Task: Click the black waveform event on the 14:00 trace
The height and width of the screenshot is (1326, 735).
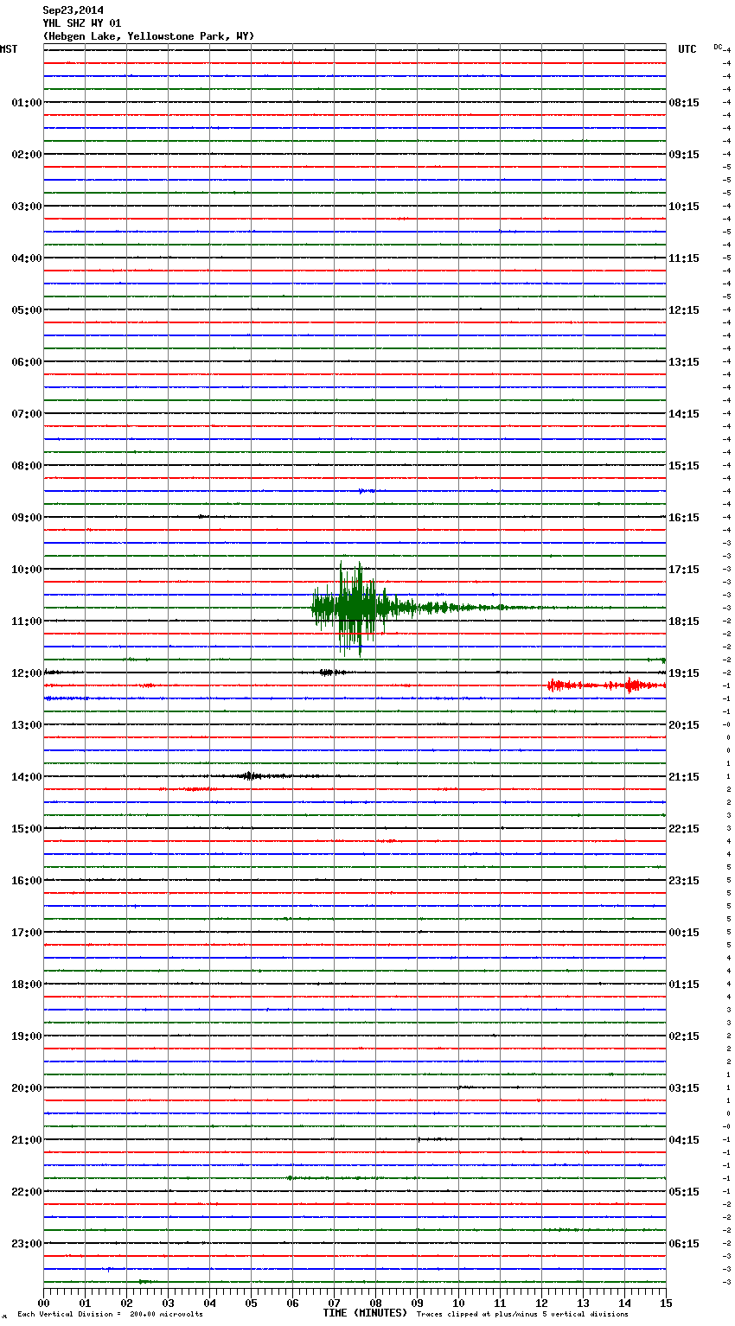Action: tap(251, 776)
